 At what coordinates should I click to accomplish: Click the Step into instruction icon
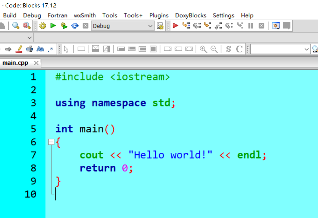(x=240, y=26)
